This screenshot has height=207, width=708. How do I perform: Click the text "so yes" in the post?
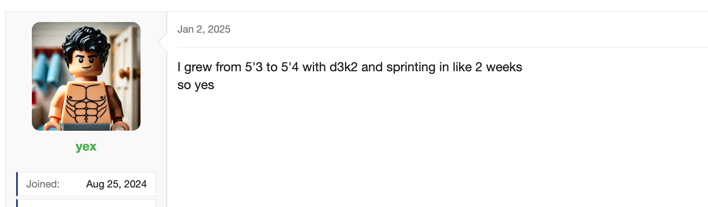coord(196,85)
